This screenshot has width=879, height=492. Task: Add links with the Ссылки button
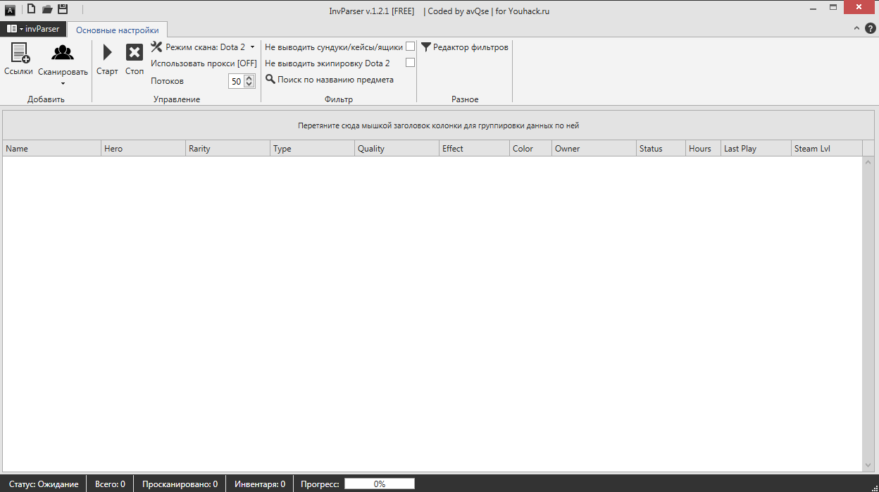click(18, 59)
